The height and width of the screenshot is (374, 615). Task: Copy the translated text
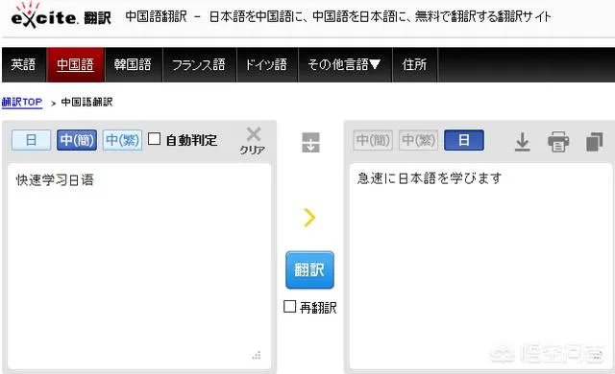[x=594, y=142]
